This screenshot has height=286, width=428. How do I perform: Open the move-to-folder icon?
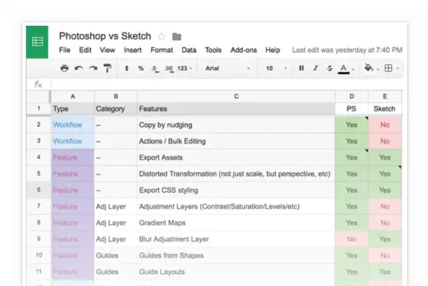[x=177, y=36]
